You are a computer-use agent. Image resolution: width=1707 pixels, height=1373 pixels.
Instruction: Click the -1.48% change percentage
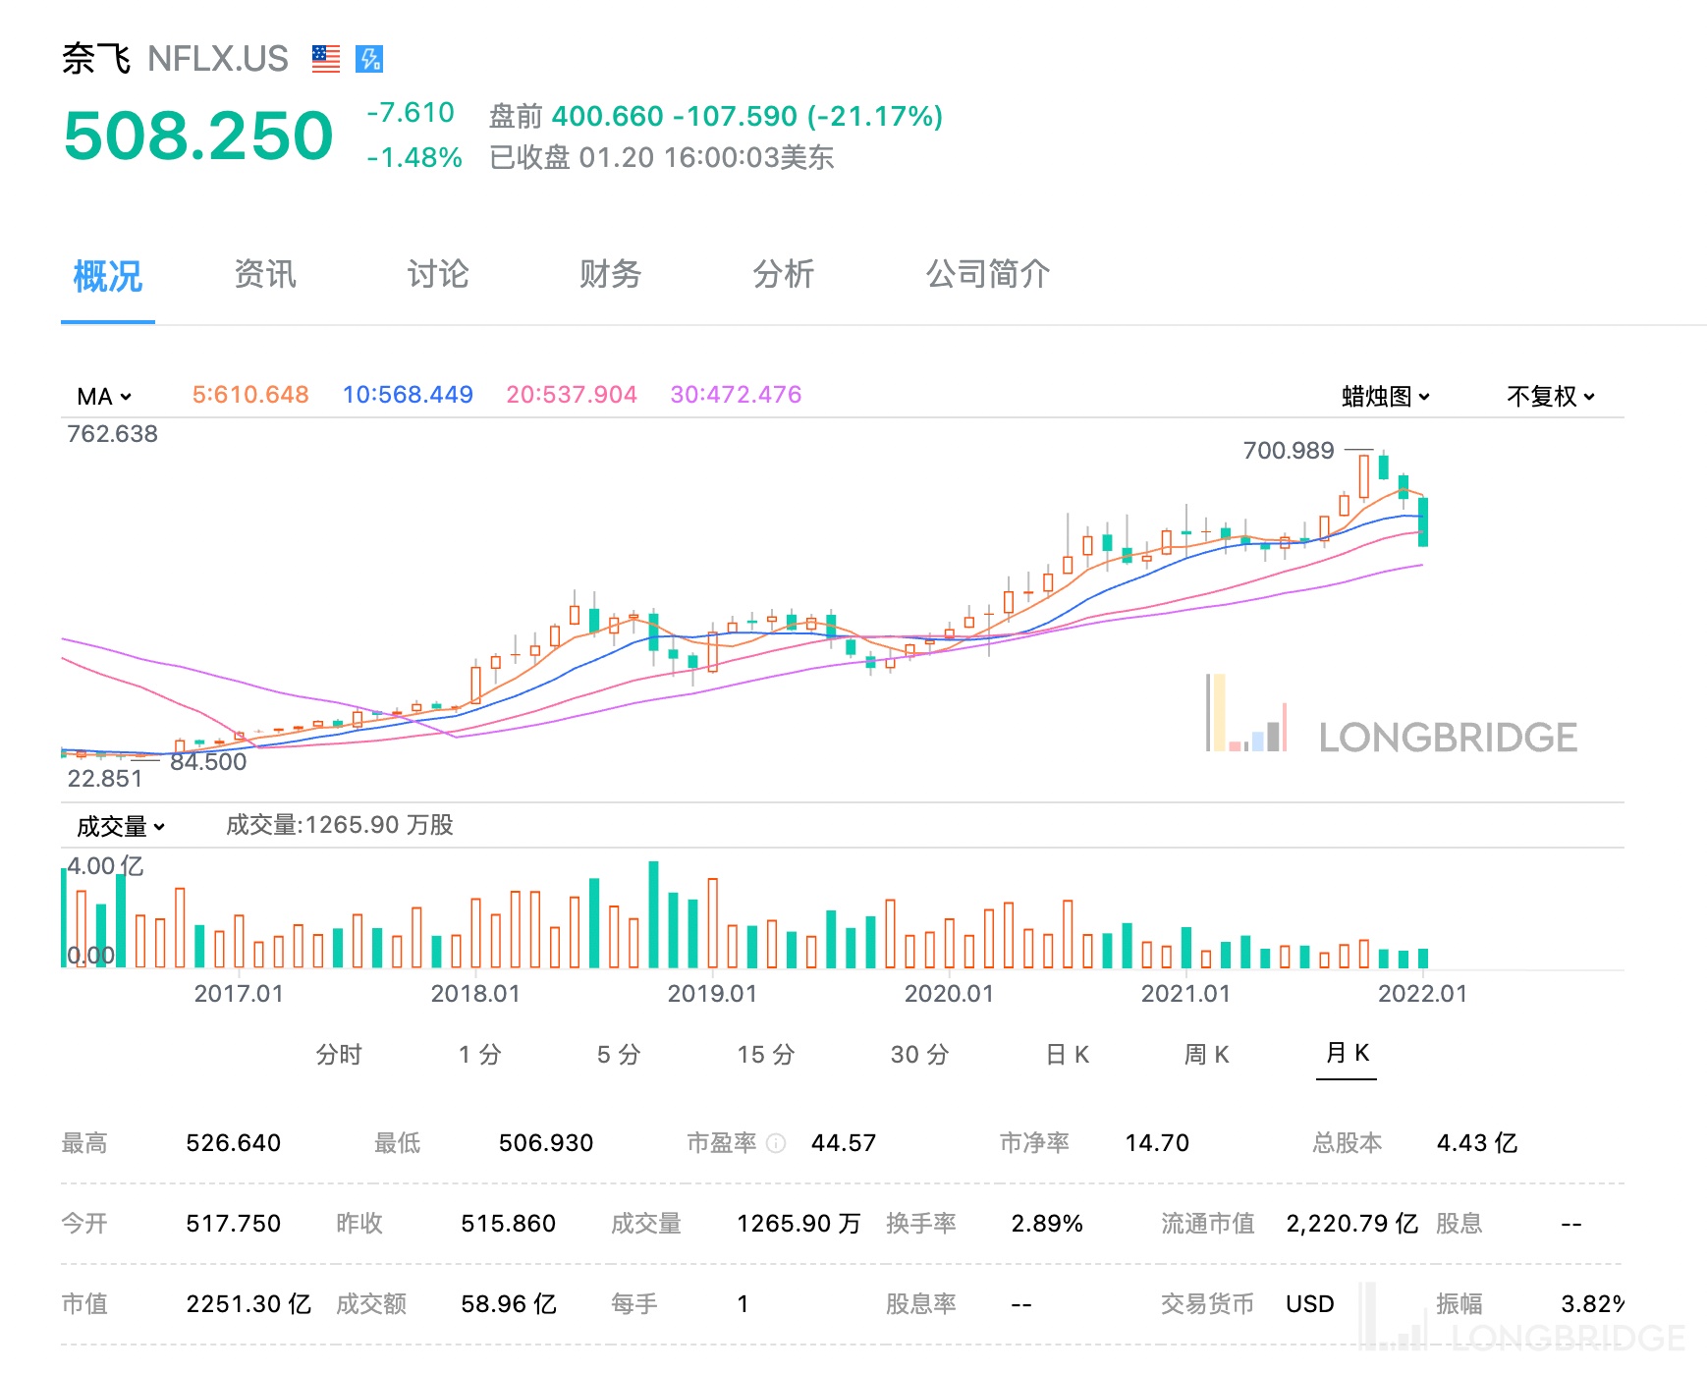pos(414,158)
